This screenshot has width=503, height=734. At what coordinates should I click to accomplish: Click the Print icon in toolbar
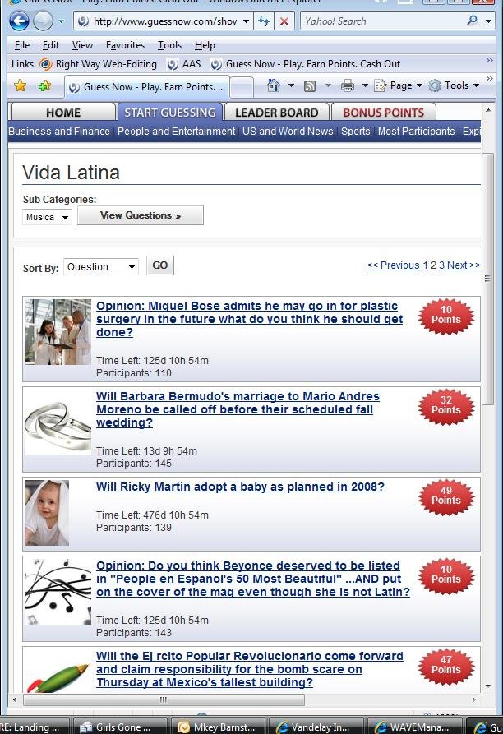[x=347, y=85]
